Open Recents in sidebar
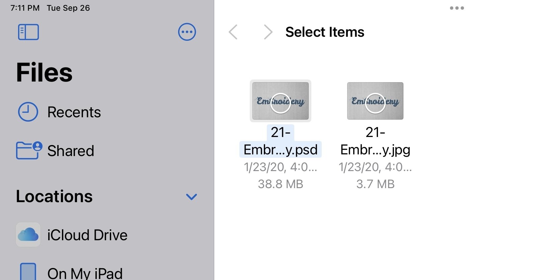535x280 pixels. click(x=74, y=112)
